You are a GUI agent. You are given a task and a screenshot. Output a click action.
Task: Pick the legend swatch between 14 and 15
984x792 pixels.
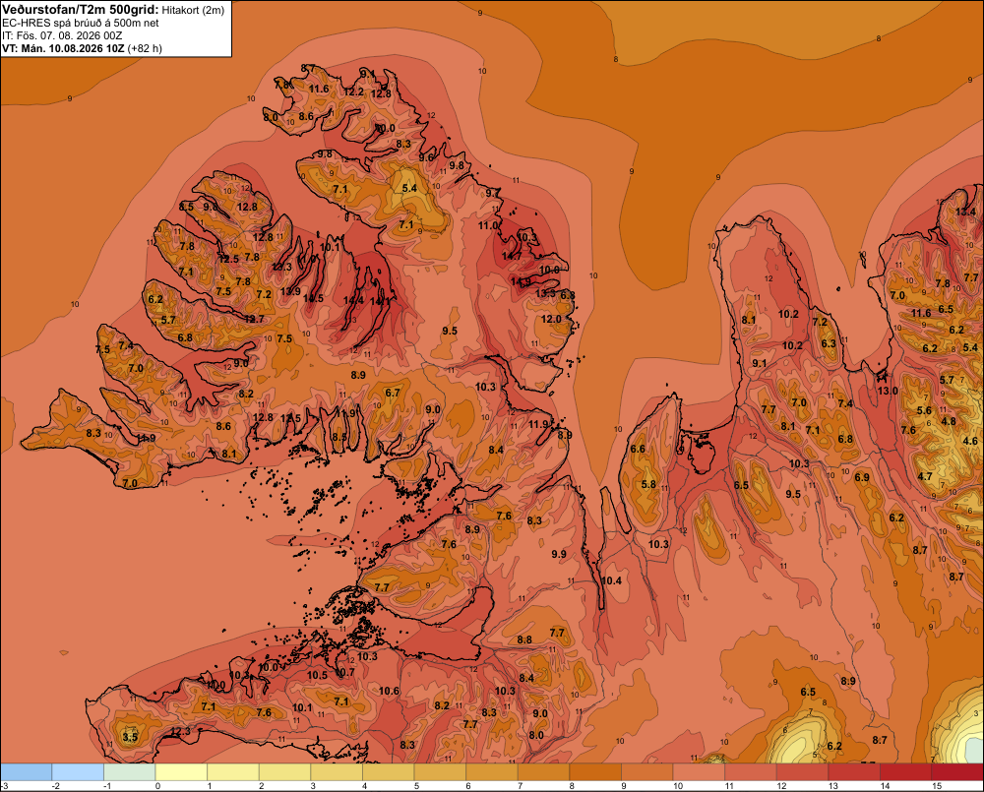906,772
